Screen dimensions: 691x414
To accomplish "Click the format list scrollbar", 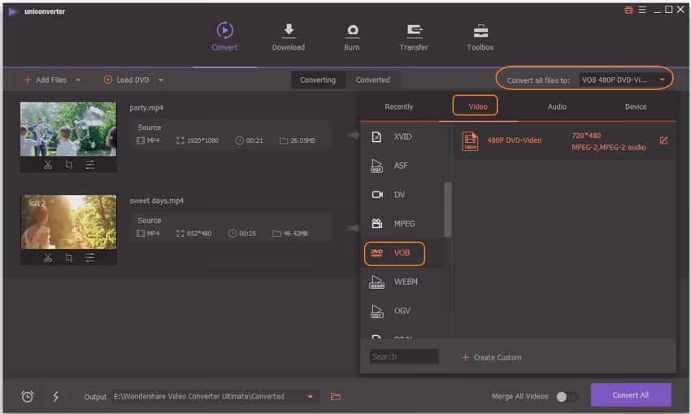I will (448, 209).
